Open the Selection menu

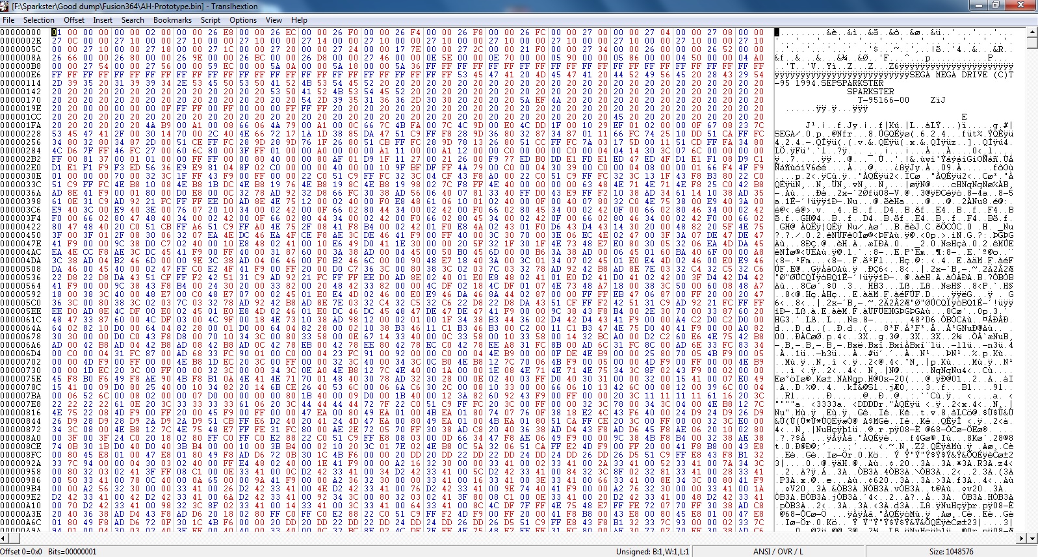click(x=39, y=20)
